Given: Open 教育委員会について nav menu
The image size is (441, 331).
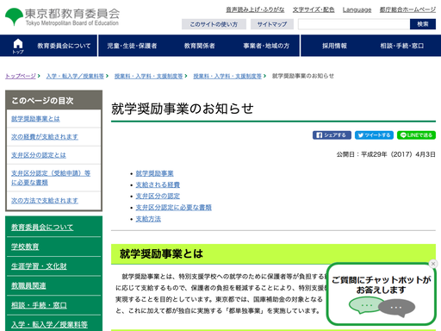Looking at the screenshot, I should (64, 46).
